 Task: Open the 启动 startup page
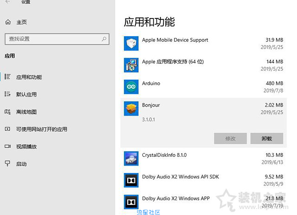point(21,164)
